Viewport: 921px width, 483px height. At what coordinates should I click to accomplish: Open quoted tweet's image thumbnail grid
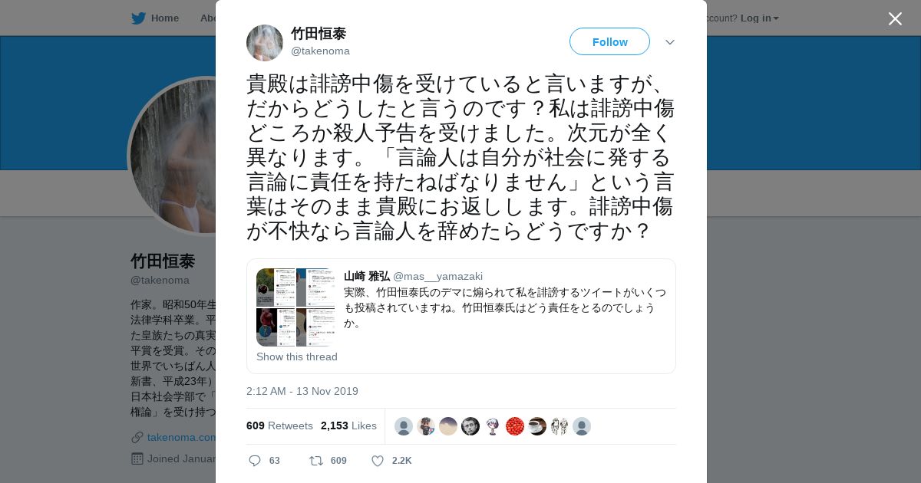coord(295,307)
